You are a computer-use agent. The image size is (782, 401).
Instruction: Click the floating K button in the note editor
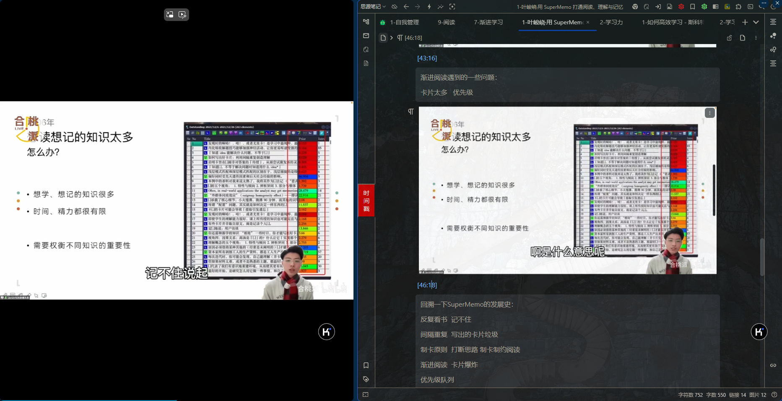[759, 332]
